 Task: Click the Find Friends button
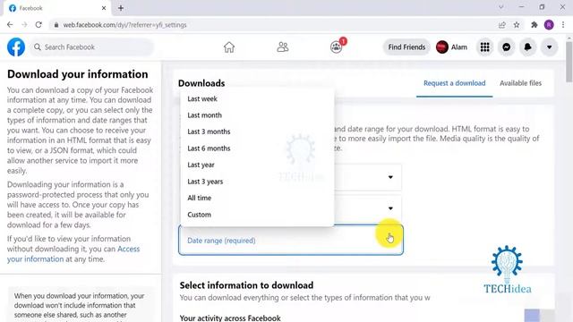point(406,47)
